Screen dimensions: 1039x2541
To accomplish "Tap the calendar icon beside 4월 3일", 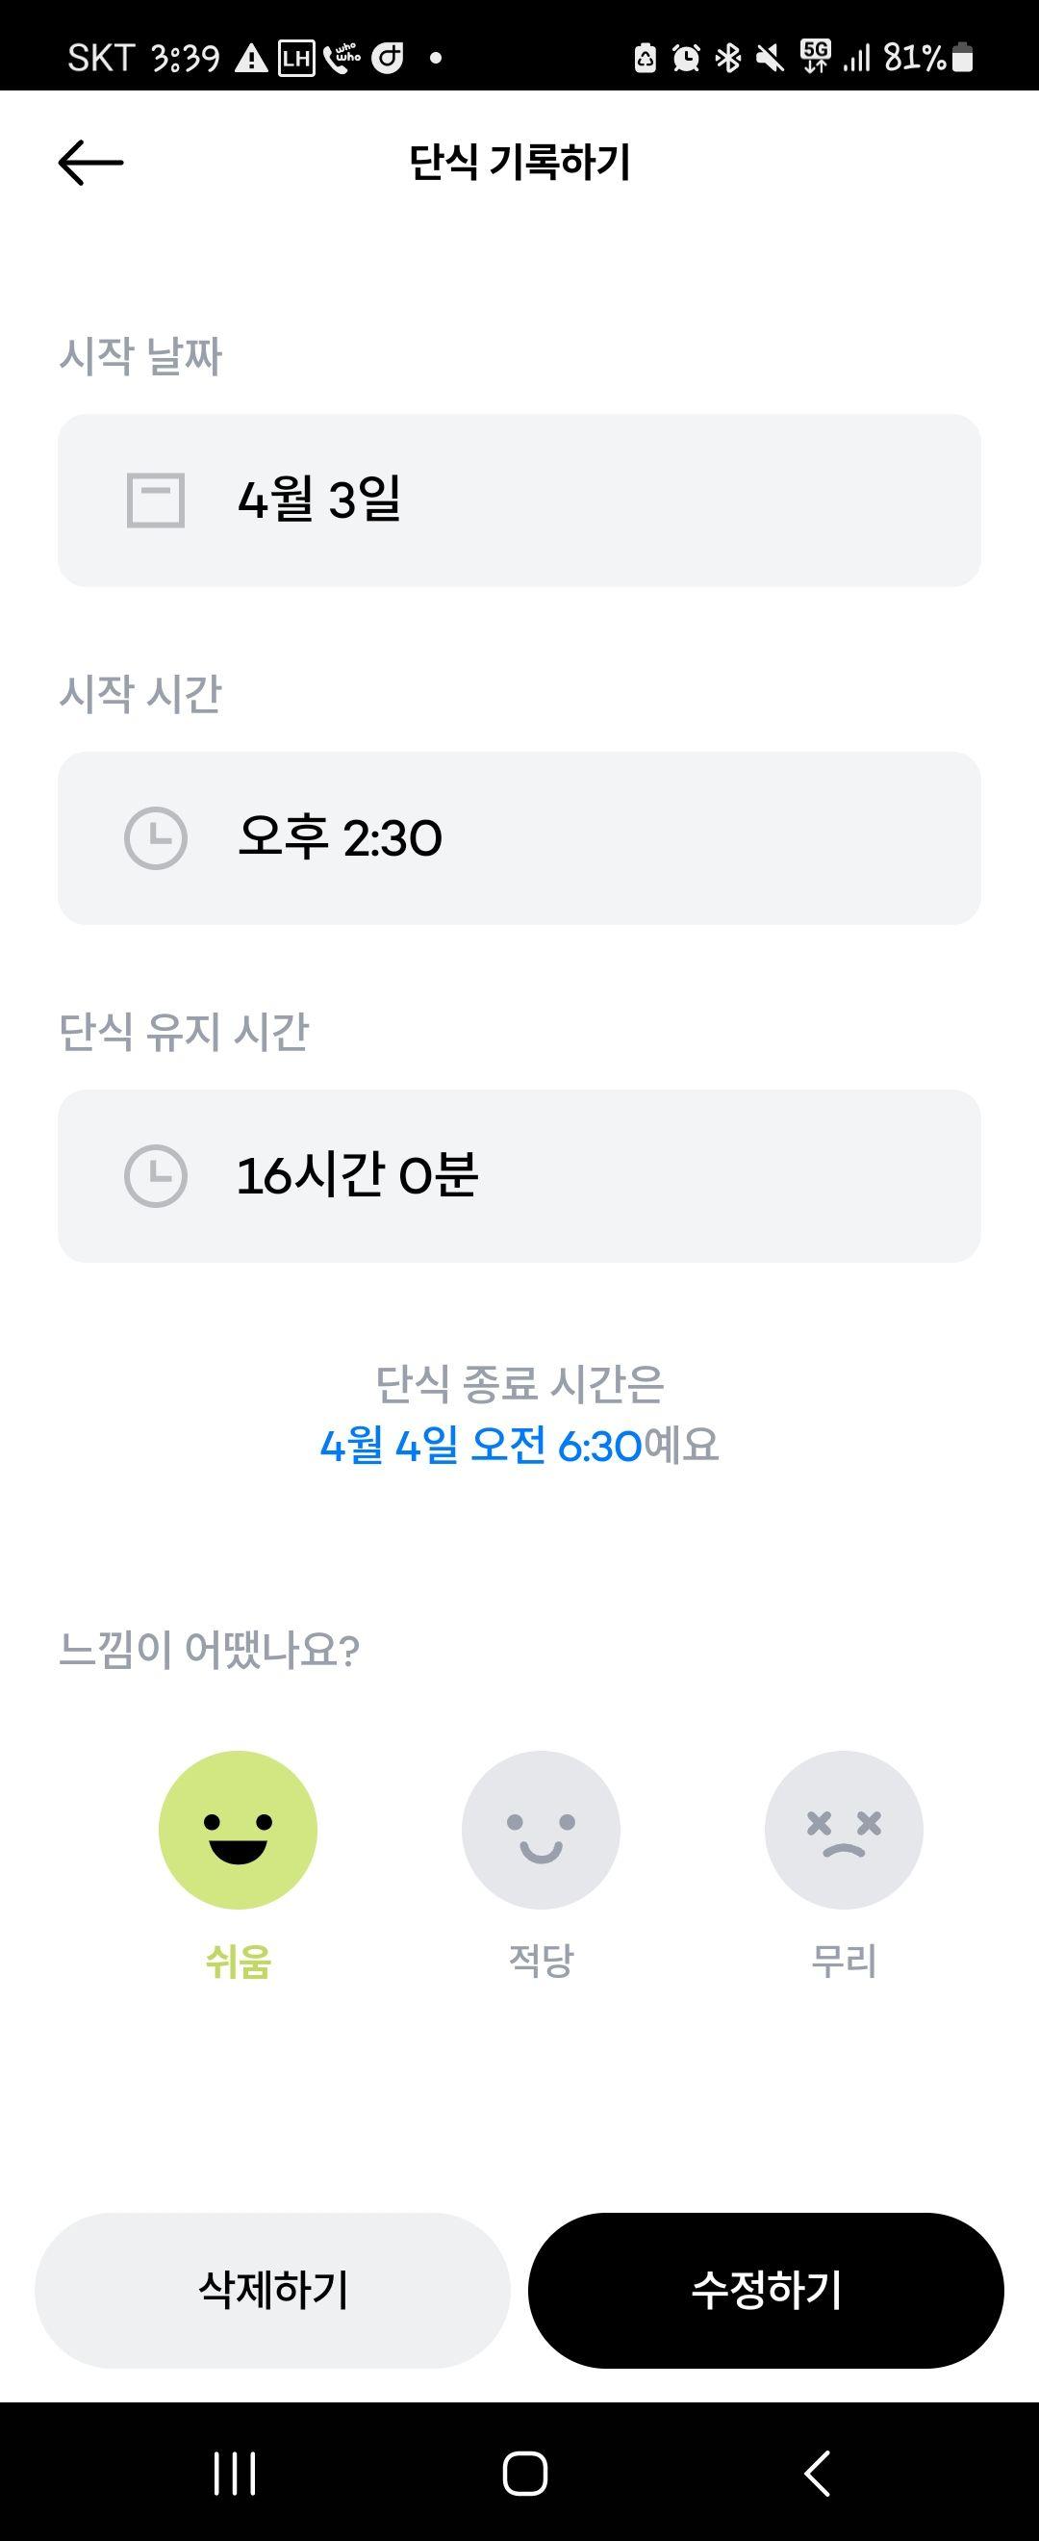I will click(x=156, y=500).
